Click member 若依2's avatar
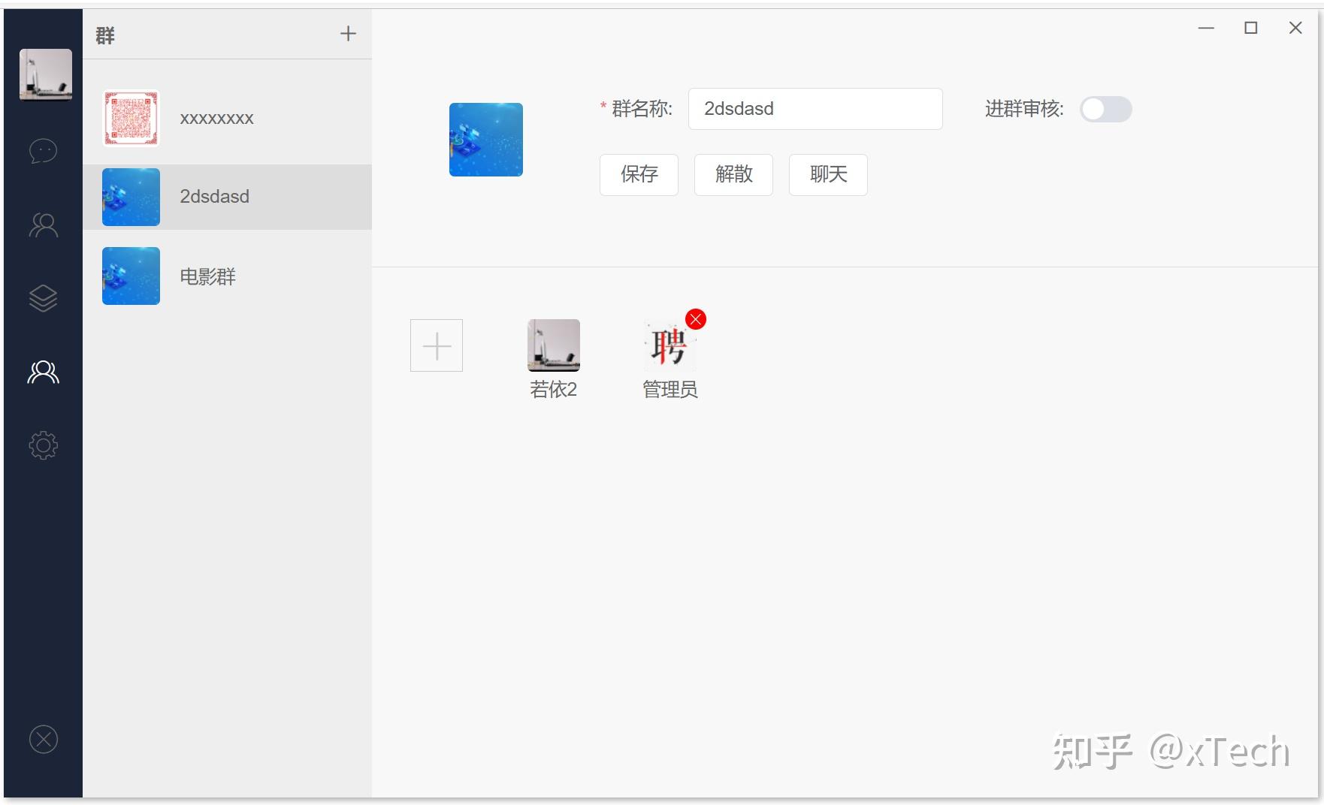 [553, 345]
